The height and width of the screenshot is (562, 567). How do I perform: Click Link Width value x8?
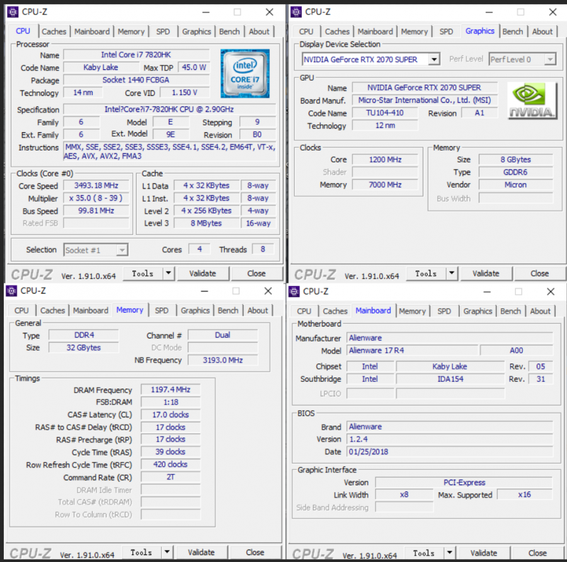404,495
